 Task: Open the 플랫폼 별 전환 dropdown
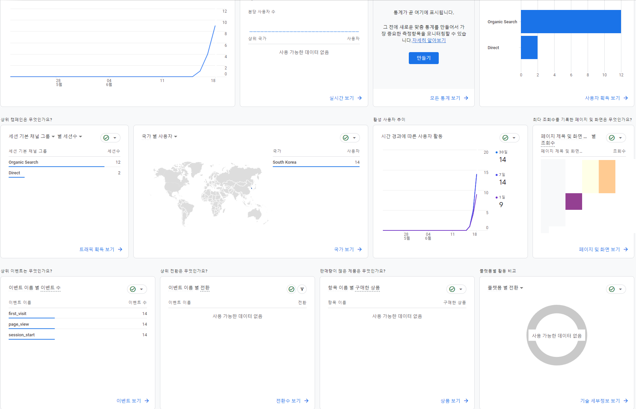pyautogui.click(x=521, y=288)
